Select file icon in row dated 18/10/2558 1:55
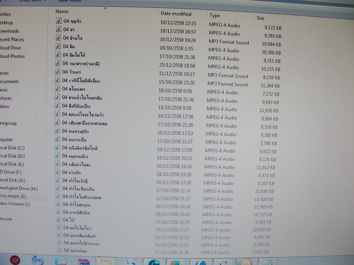Image resolution: width=354 pixels, height=265 pixels. [58, 46]
